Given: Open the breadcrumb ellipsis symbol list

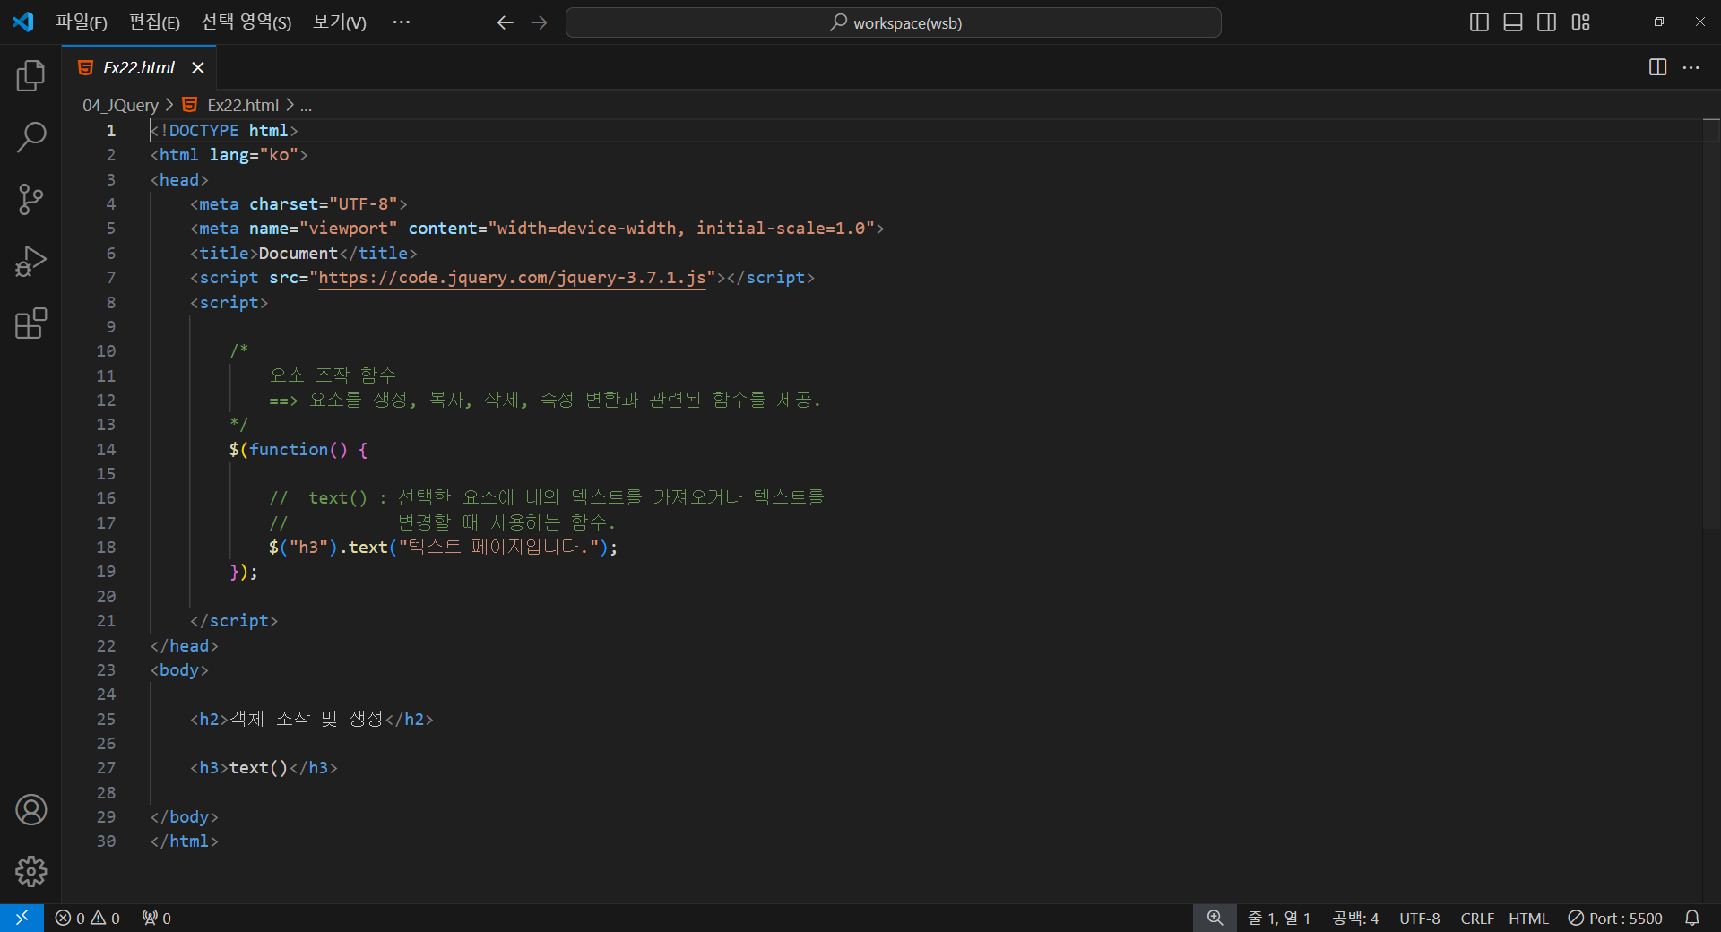Looking at the screenshot, I should (306, 105).
